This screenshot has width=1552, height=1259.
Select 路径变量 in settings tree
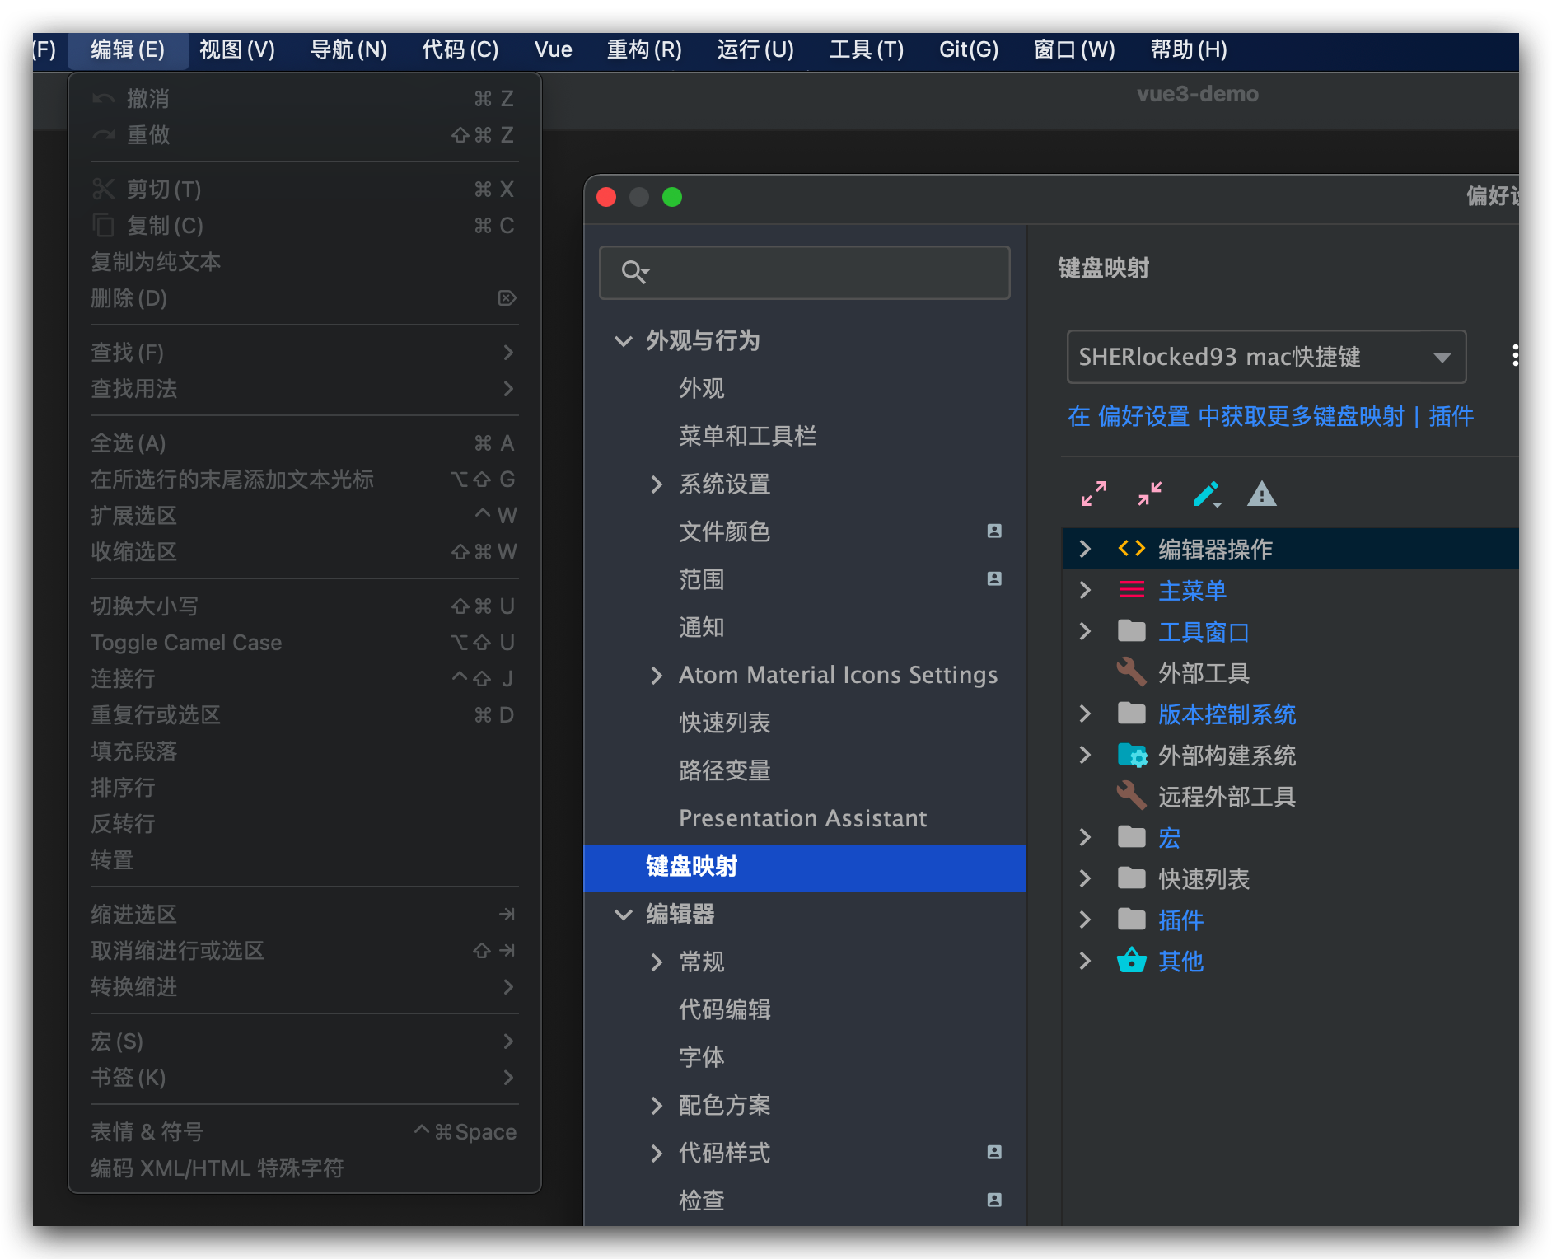pos(725,770)
